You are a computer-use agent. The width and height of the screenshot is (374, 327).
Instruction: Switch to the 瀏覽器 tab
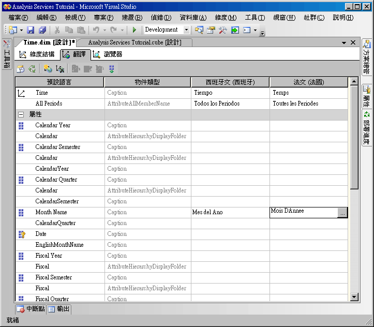click(x=108, y=55)
